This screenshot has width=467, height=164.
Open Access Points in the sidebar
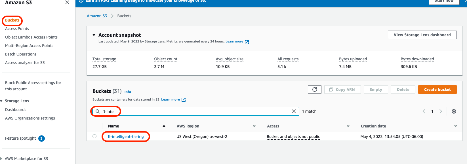(17, 29)
